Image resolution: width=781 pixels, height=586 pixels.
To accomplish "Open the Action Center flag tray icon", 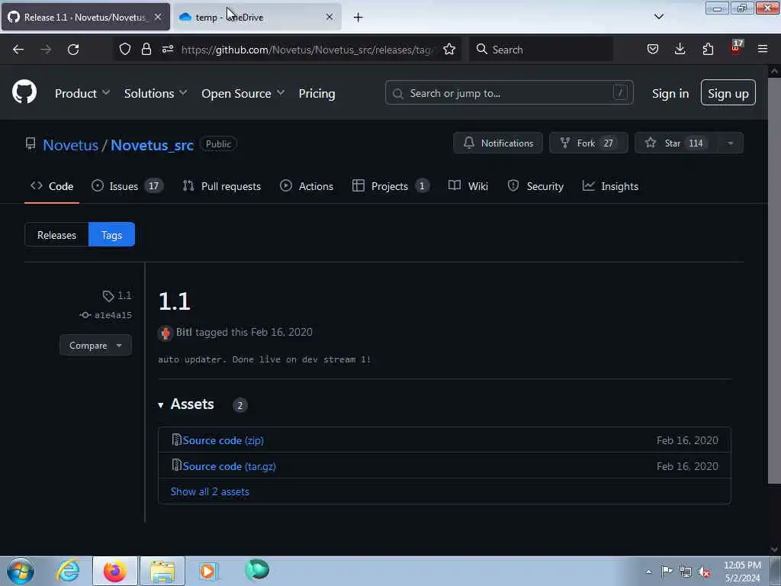I will (x=667, y=572).
